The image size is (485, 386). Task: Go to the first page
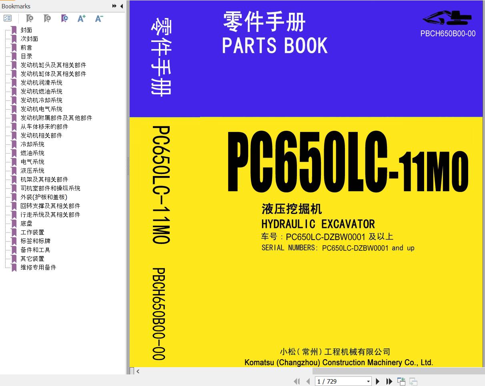pos(297,381)
